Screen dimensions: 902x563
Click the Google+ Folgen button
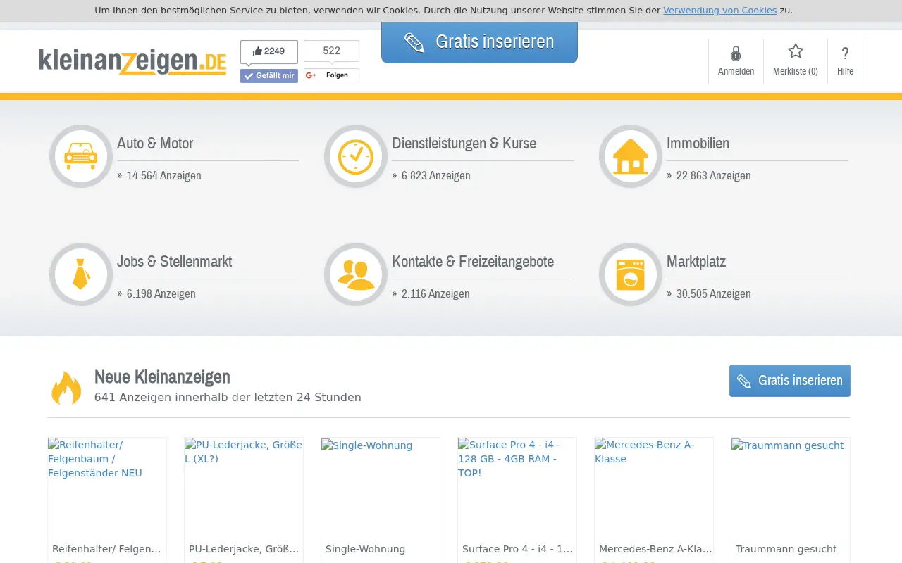(x=331, y=75)
